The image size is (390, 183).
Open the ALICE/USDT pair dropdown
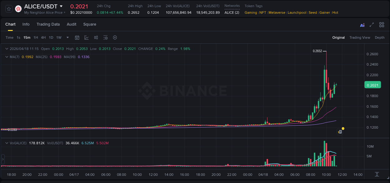coord(61,6)
